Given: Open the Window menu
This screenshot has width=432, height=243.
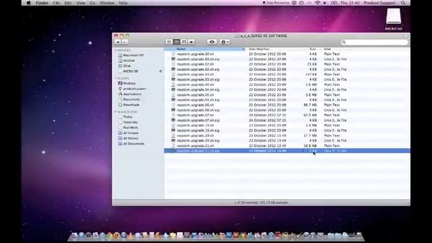Looking at the screenshot, I should [107, 3].
